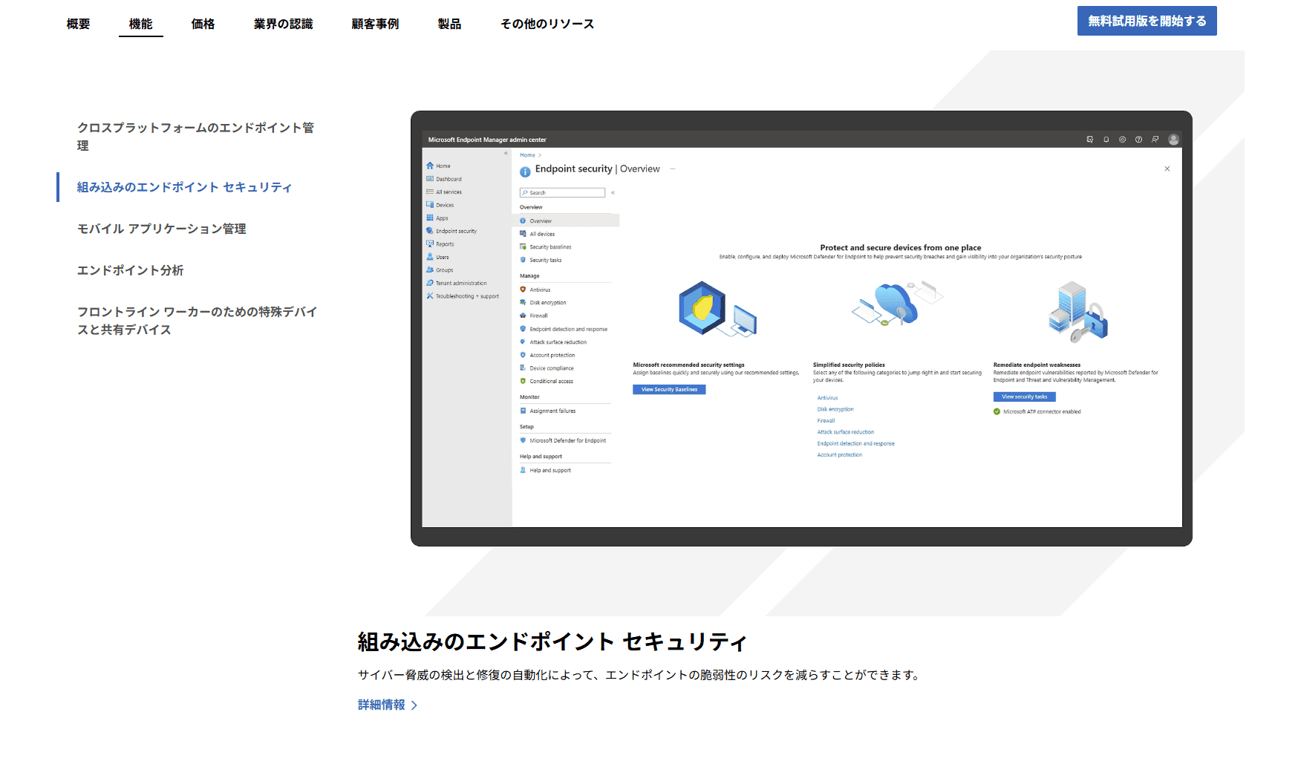The width and height of the screenshot is (1301, 764).
Task: Open Endpoint detection and response link in policies list
Action: [x=856, y=443]
